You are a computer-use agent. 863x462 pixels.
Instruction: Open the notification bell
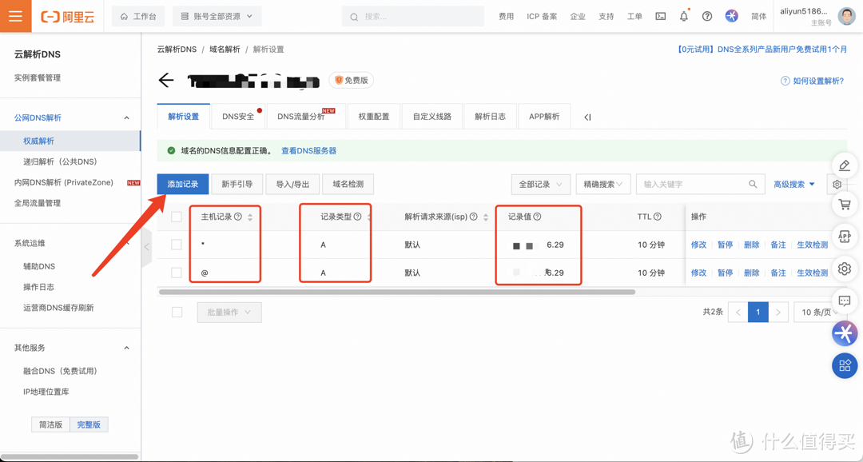pos(683,16)
